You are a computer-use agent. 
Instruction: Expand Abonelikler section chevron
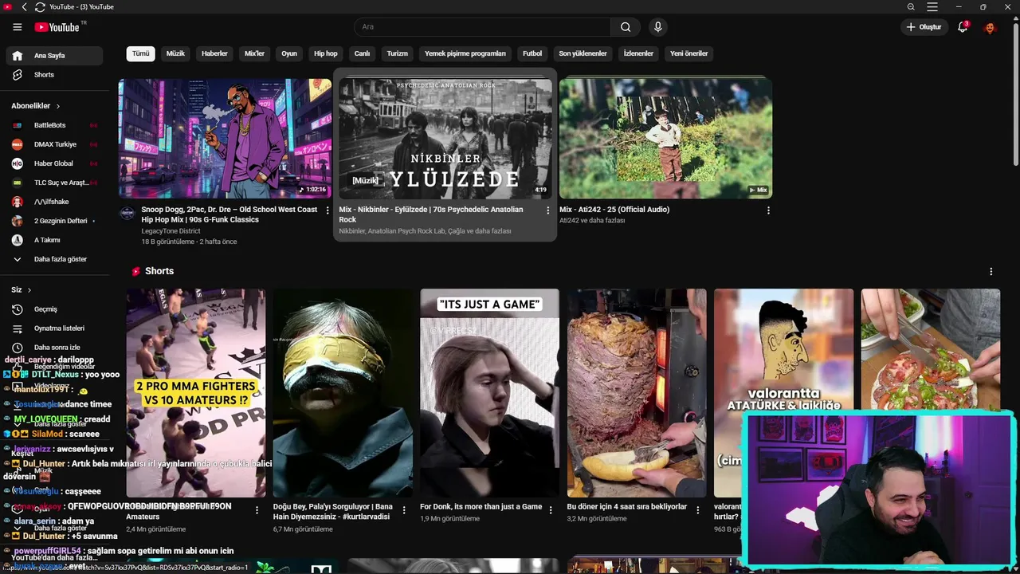point(58,106)
